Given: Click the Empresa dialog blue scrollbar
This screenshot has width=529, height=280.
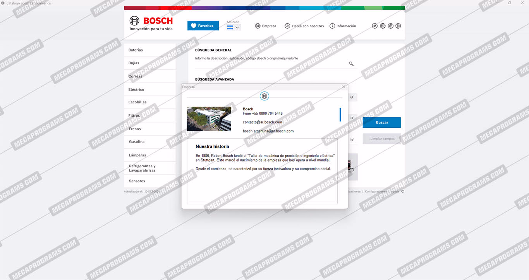Looking at the screenshot, I should (340, 115).
